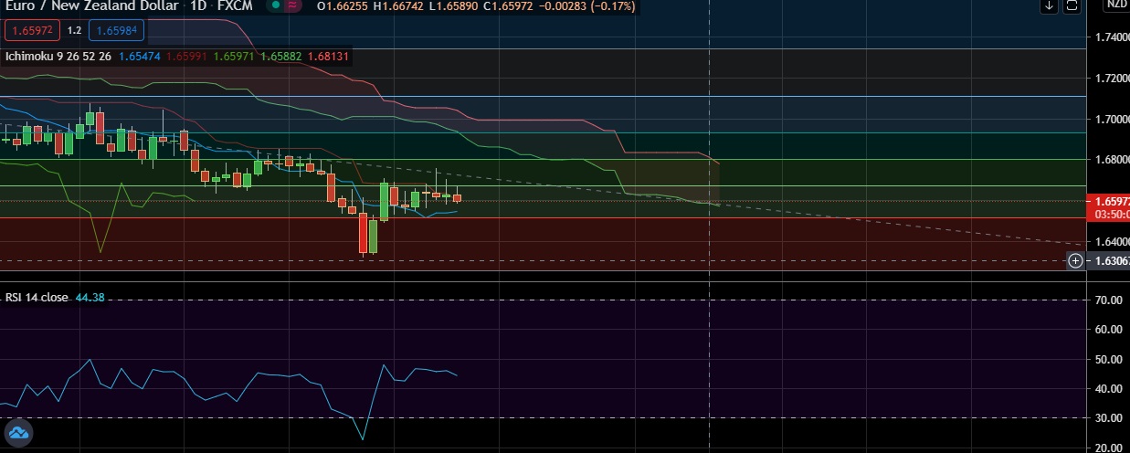This screenshot has width=1130, height=453.
Task: Click the down-arrow button at chart top right
Action: point(1051,5)
